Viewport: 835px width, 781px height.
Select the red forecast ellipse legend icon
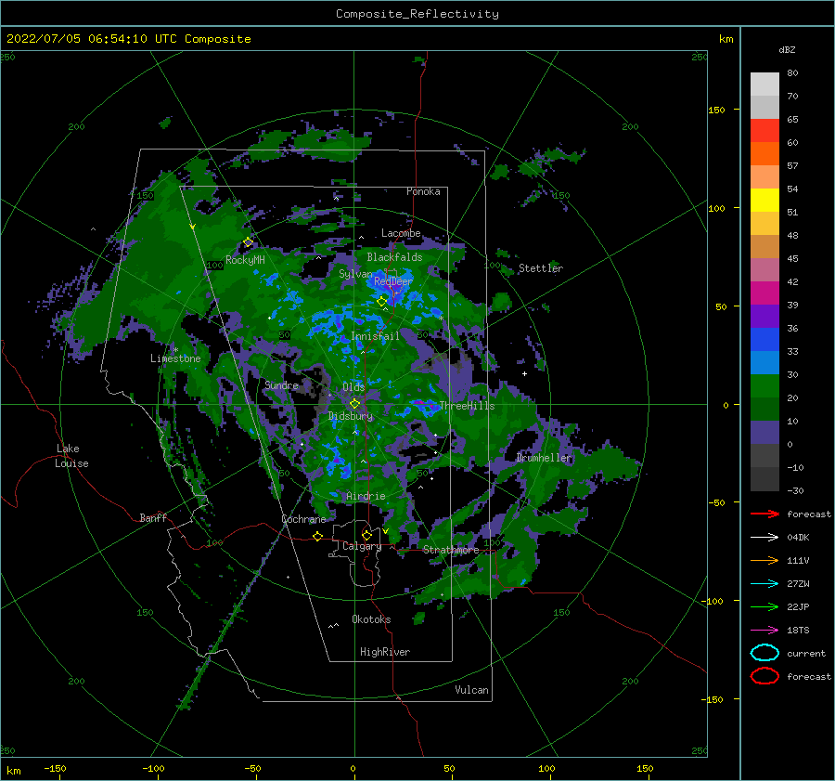pyautogui.click(x=764, y=676)
